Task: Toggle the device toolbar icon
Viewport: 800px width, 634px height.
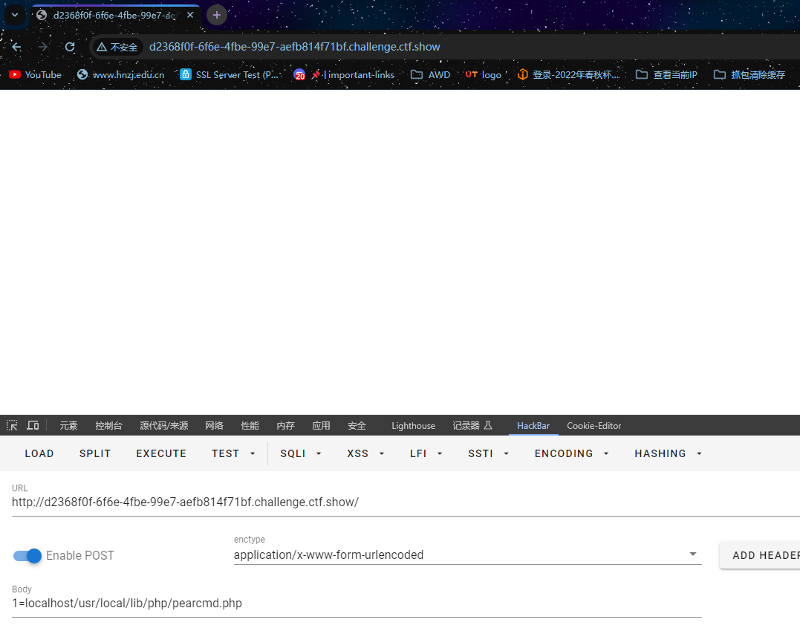Action: (x=33, y=425)
